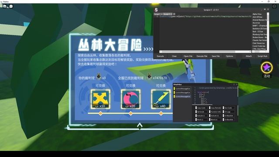
Task: Click the SimpleSpy window title
Action: pyautogui.click(x=177, y=85)
